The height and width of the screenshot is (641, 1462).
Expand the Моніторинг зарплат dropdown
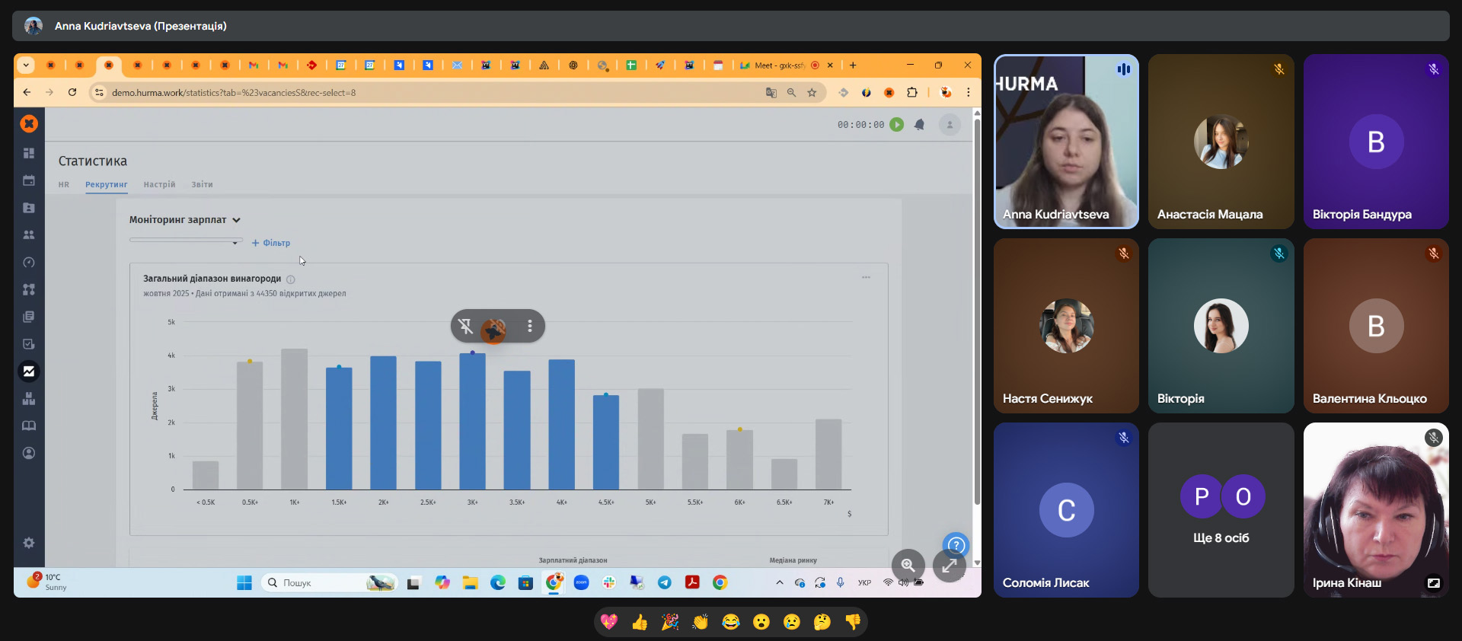(236, 220)
